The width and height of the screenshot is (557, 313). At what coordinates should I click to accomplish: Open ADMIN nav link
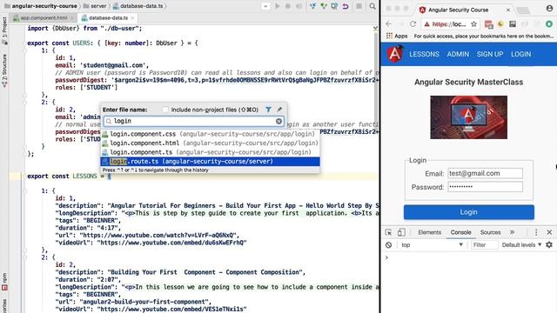point(458,54)
